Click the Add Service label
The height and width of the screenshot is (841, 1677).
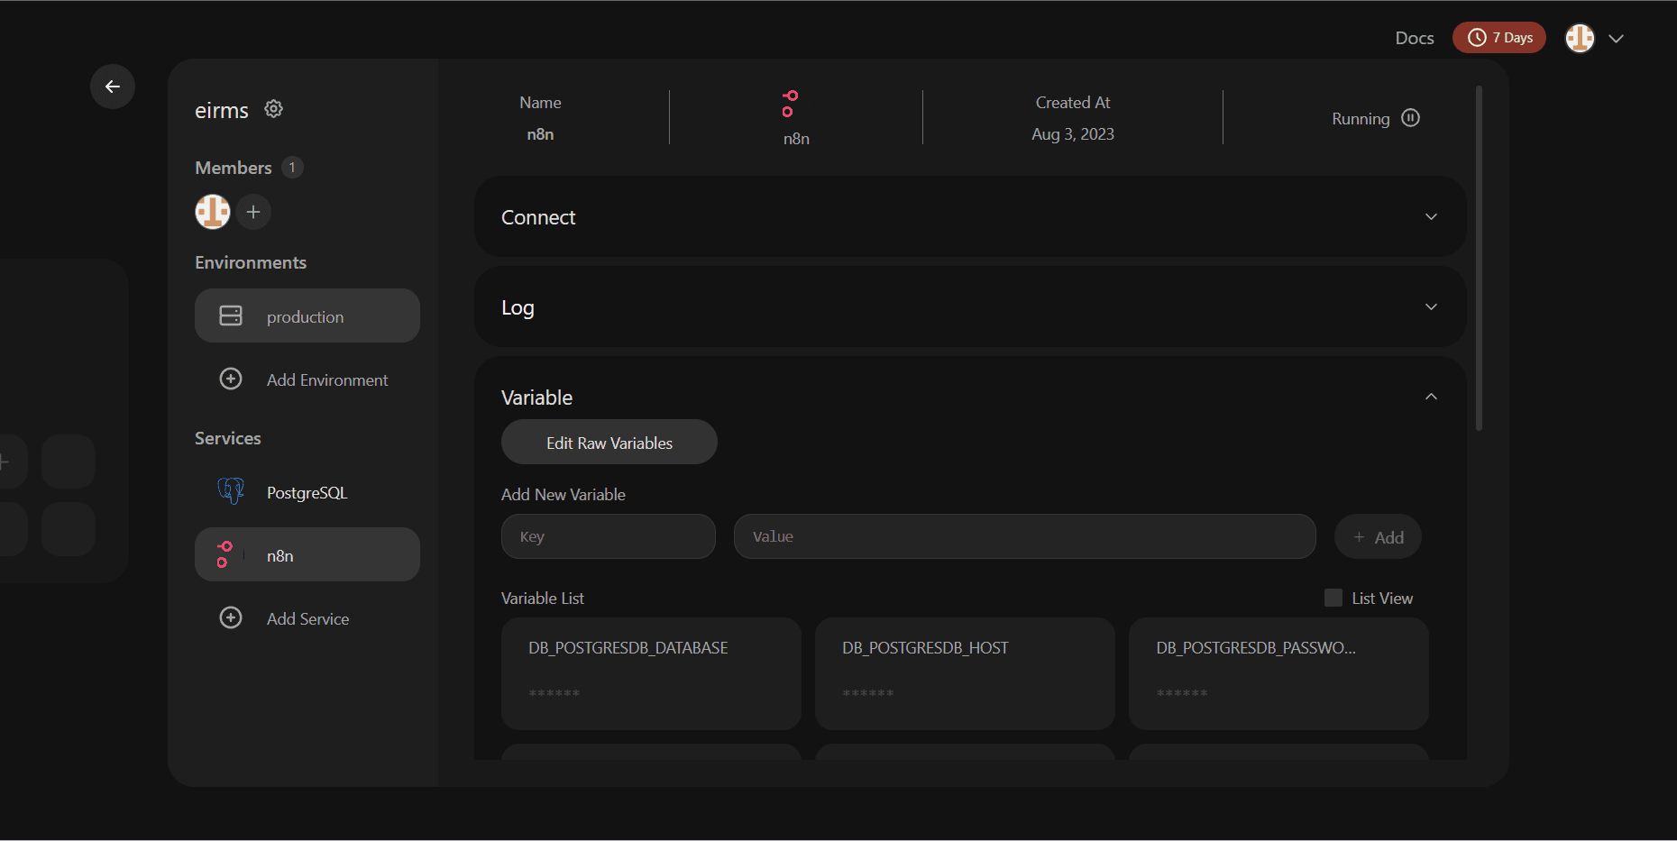pyautogui.click(x=307, y=619)
